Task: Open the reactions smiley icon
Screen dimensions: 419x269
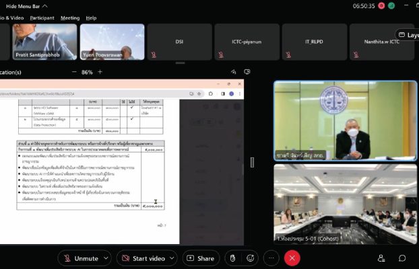Action: point(251,258)
